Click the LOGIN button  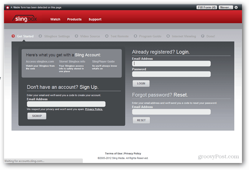click(x=141, y=84)
